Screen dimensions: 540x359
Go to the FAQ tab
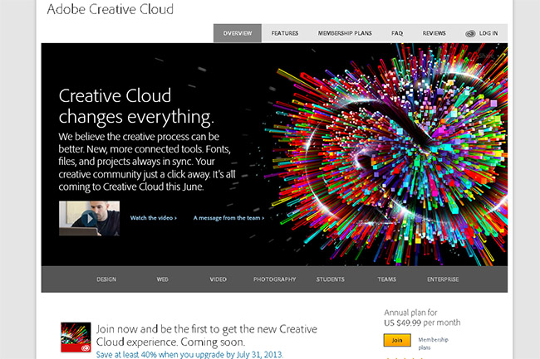point(397,33)
